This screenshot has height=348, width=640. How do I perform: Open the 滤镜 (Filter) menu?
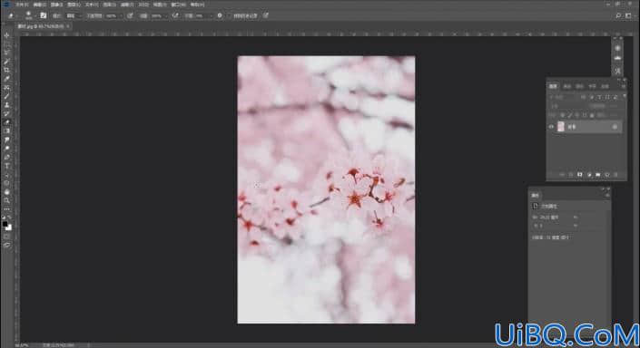[127, 5]
